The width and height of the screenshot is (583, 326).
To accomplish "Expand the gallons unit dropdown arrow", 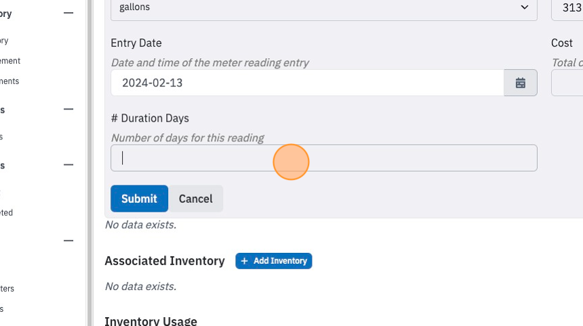I will (524, 7).
